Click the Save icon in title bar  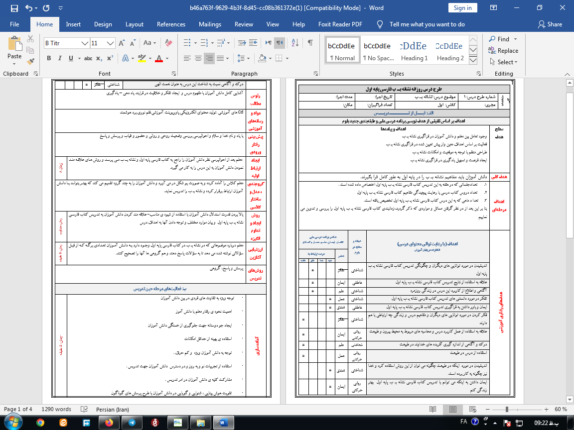[14, 8]
